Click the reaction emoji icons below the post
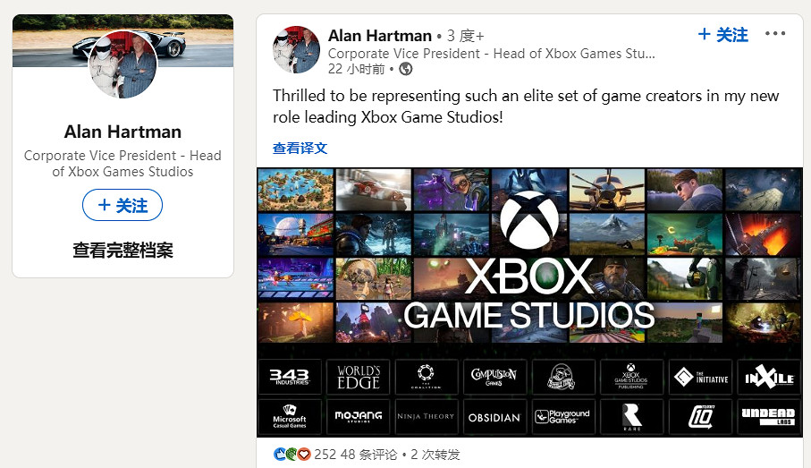The image size is (811, 468). tap(291, 455)
